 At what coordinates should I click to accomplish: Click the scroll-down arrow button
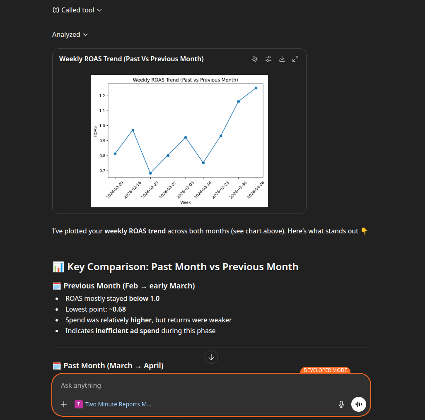pos(211,357)
